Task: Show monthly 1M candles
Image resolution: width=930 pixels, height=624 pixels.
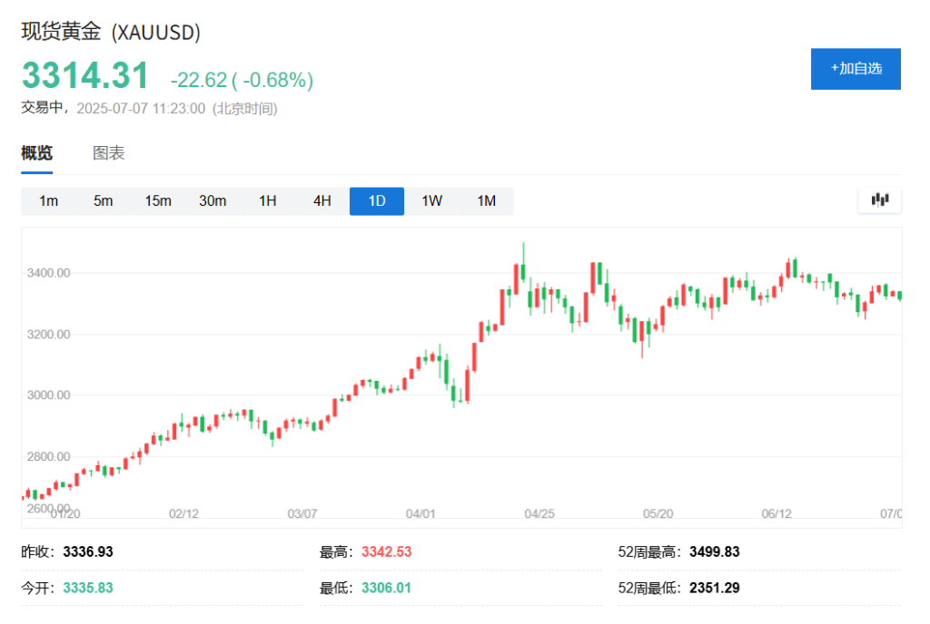Action: 487,201
